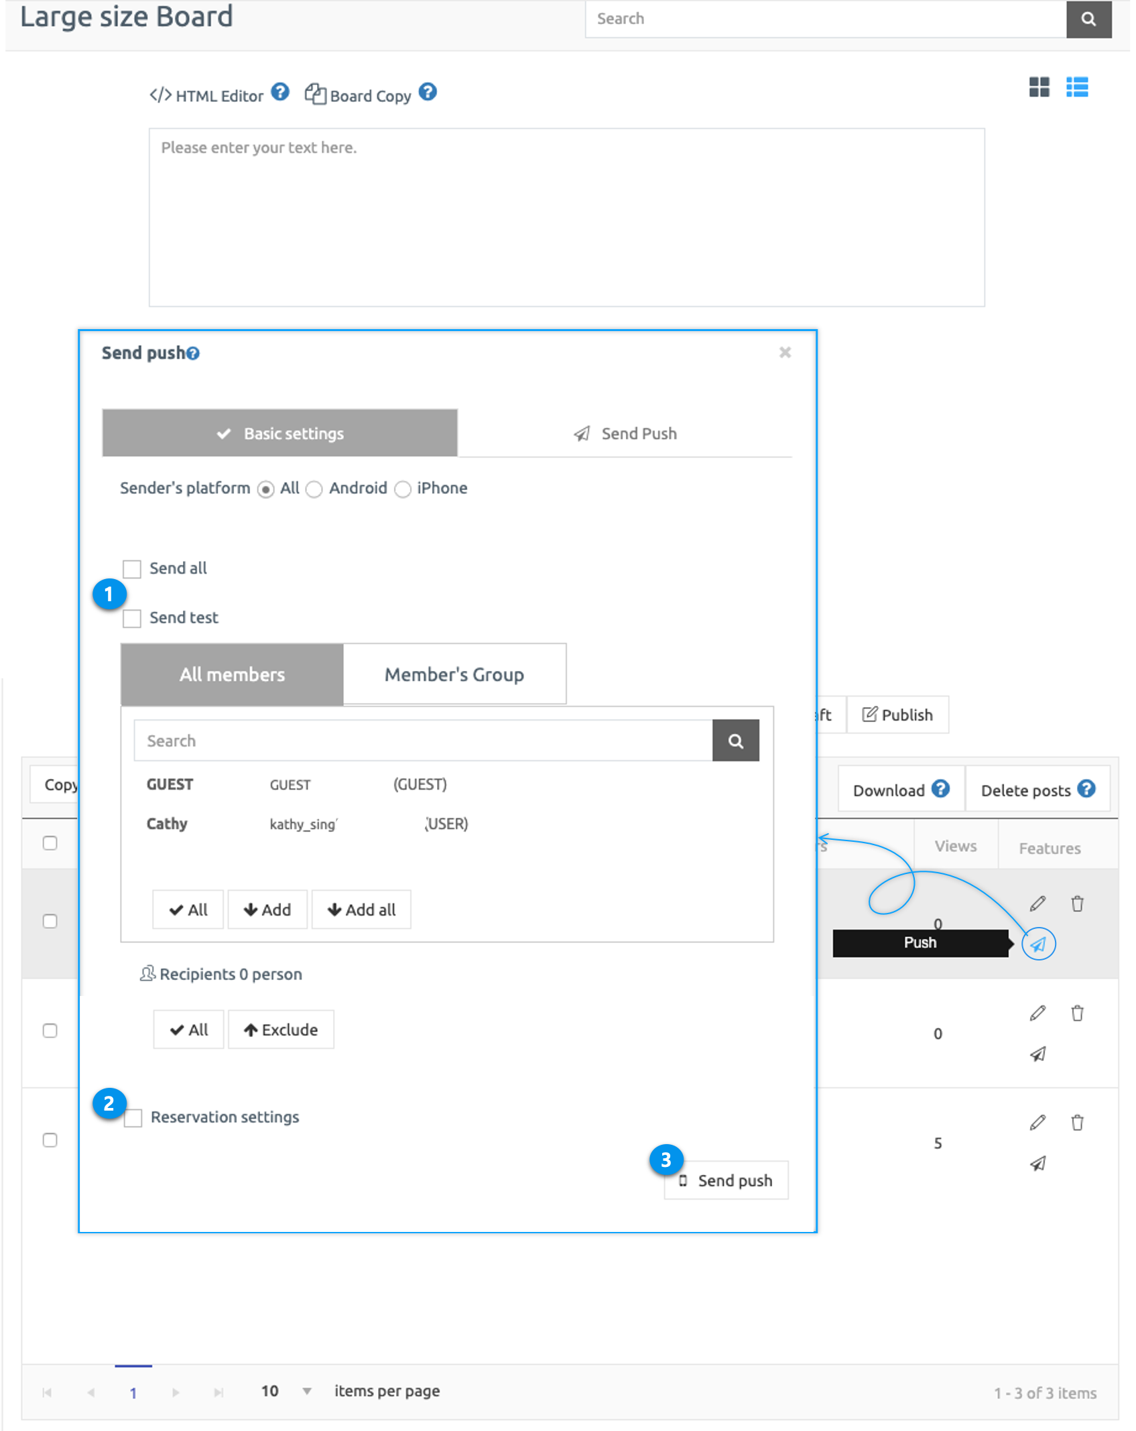Click pencil edit icon in first row
The width and height of the screenshot is (1136, 1431).
1037,904
